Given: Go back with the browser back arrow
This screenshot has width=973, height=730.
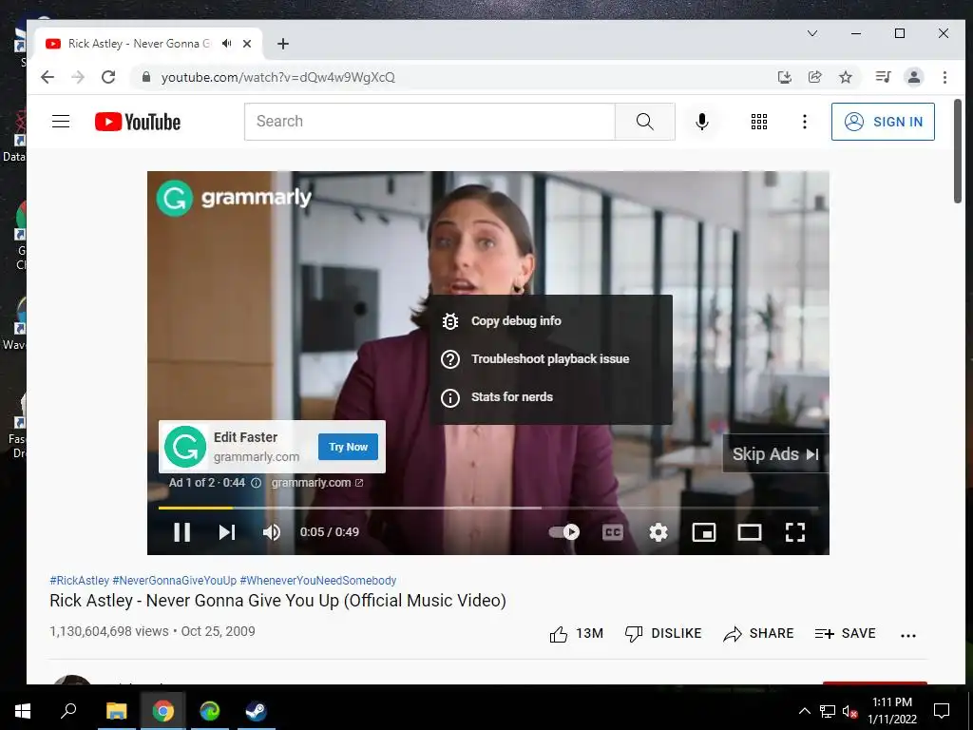Looking at the screenshot, I should 48,77.
